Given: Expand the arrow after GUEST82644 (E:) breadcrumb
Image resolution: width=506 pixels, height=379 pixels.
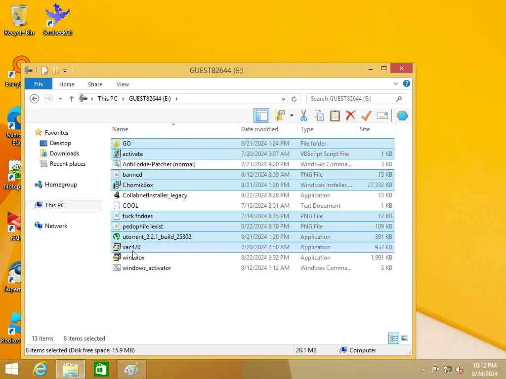Looking at the screenshot, I should (176, 99).
